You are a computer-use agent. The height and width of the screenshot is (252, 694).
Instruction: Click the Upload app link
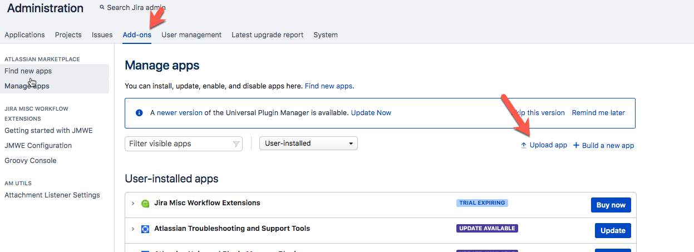[x=548, y=145]
